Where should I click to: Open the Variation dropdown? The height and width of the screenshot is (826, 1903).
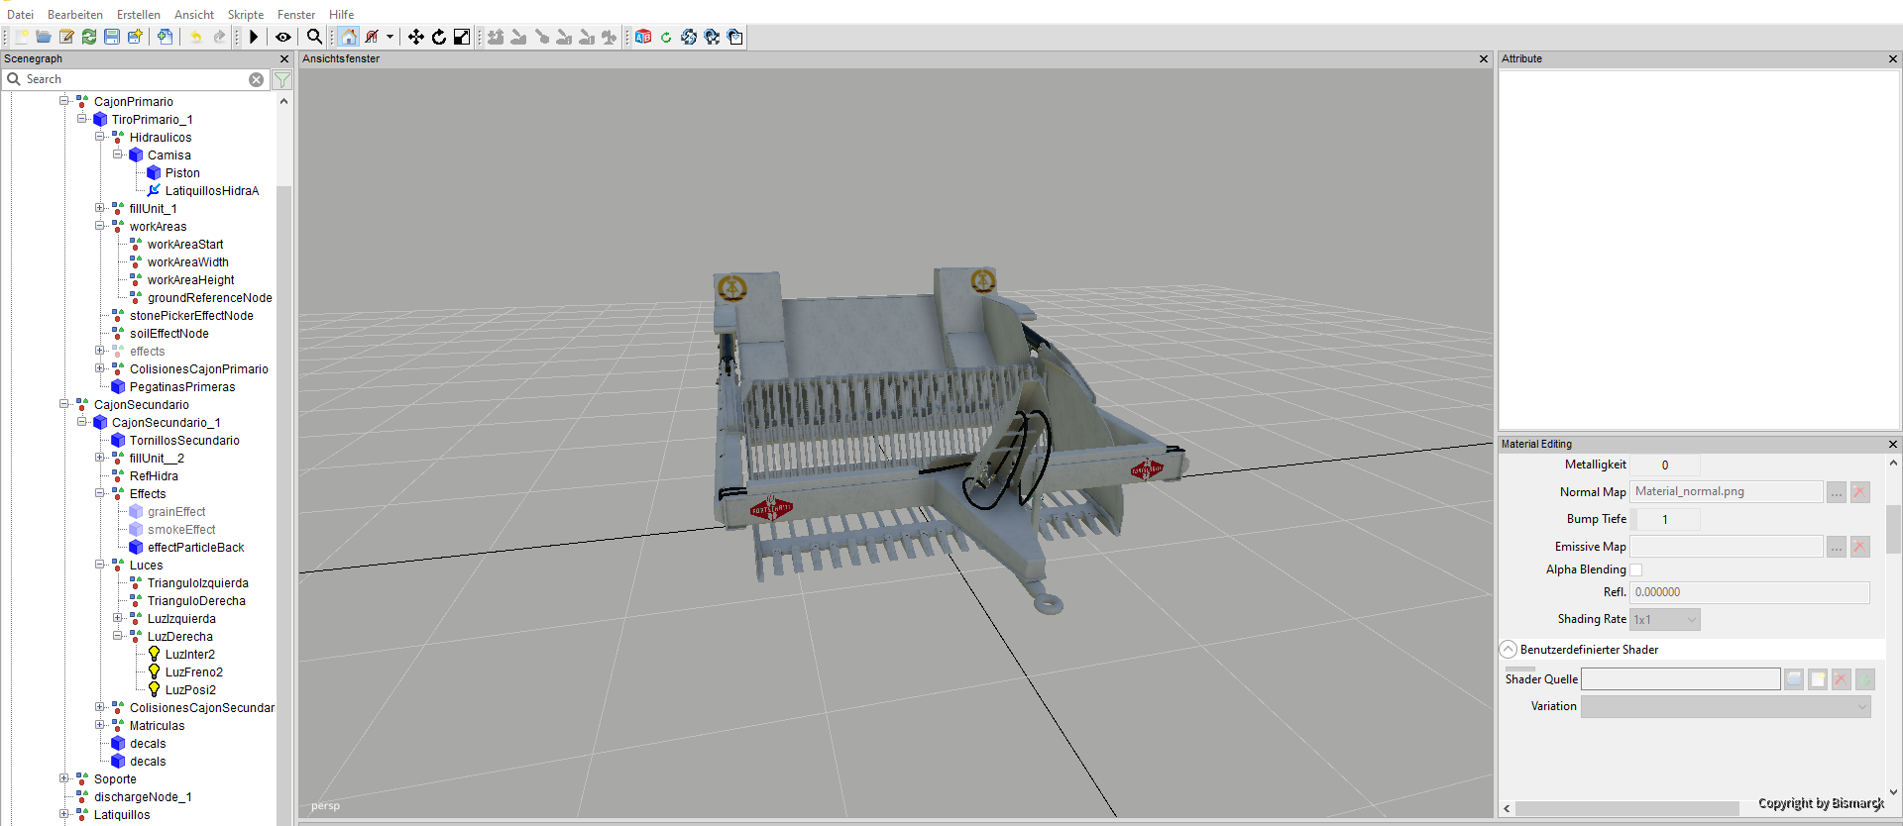(x=1726, y=706)
